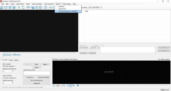The height and width of the screenshot is (91, 171).
Task: Open the Auto-translate menu
Action: tap(49, 4)
